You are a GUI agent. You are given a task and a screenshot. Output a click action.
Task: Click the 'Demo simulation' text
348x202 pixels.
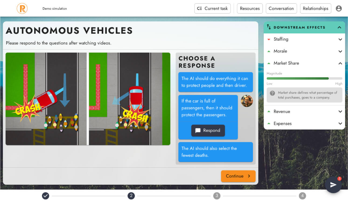(x=55, y=9)
